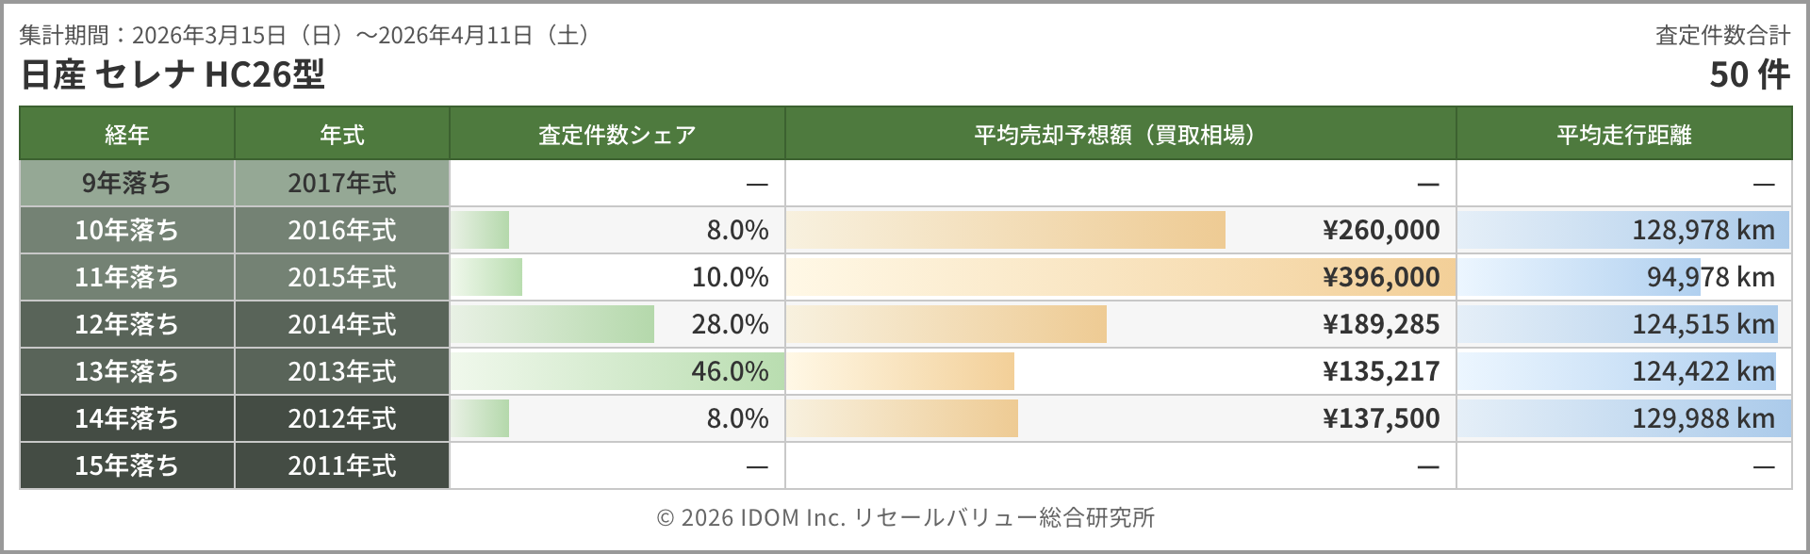Click the 28.0% share value
This screenshot has width=1810, height=554.
click(730, 324)
